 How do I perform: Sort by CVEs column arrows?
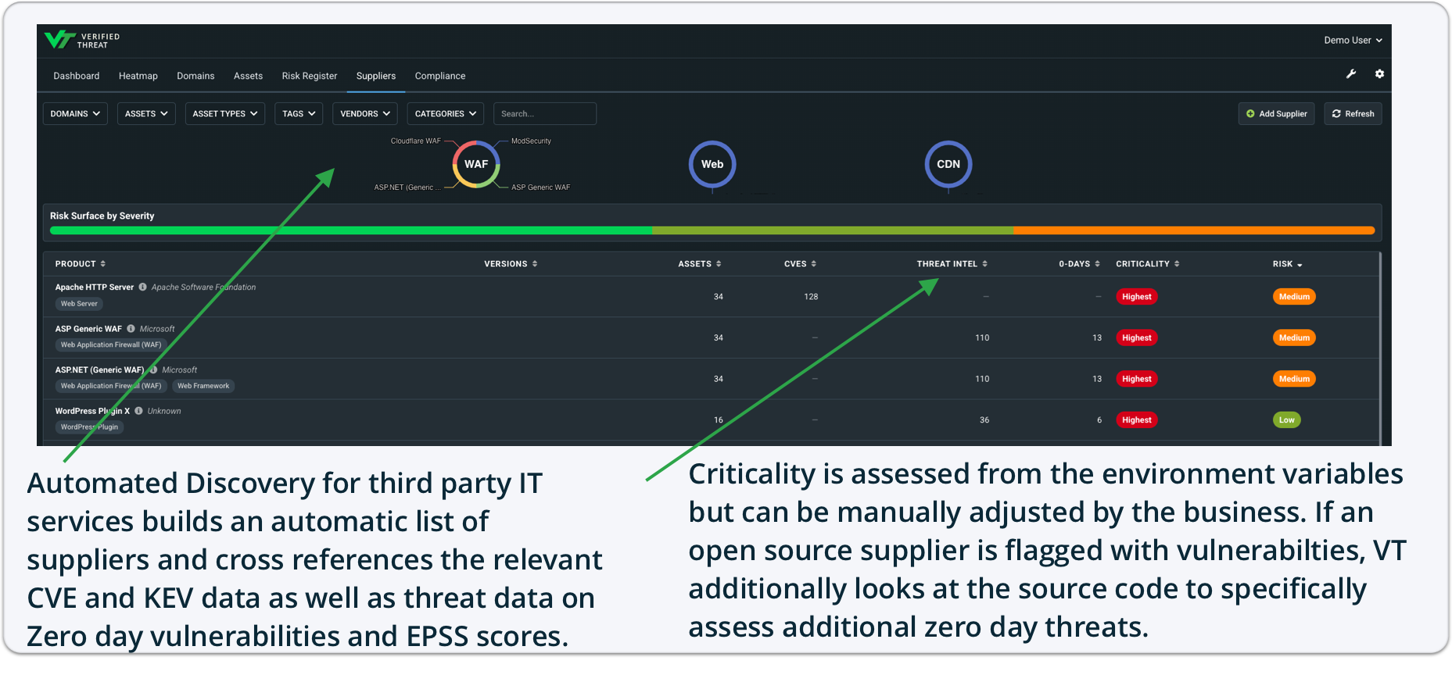(814, 264)
